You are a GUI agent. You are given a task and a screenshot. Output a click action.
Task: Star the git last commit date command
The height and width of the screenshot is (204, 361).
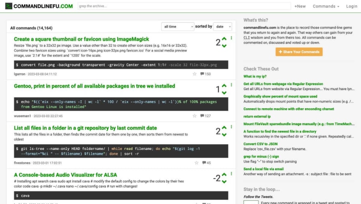[x=196, y=163]
